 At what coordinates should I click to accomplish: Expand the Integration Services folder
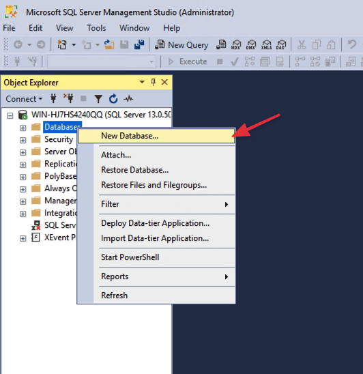point(23,214)
